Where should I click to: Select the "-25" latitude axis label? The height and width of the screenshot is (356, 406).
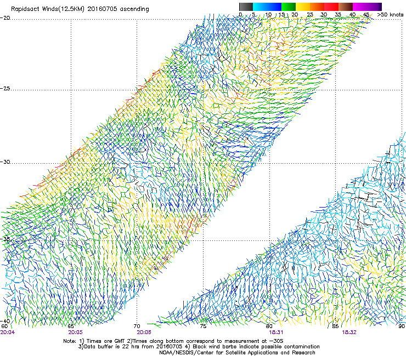click(x=5, y=88)
